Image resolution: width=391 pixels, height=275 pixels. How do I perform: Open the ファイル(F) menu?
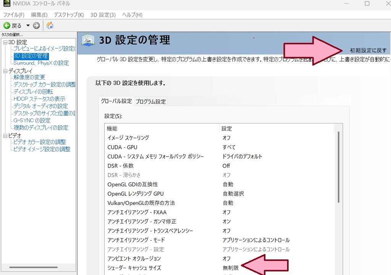[x=13, y=15]
